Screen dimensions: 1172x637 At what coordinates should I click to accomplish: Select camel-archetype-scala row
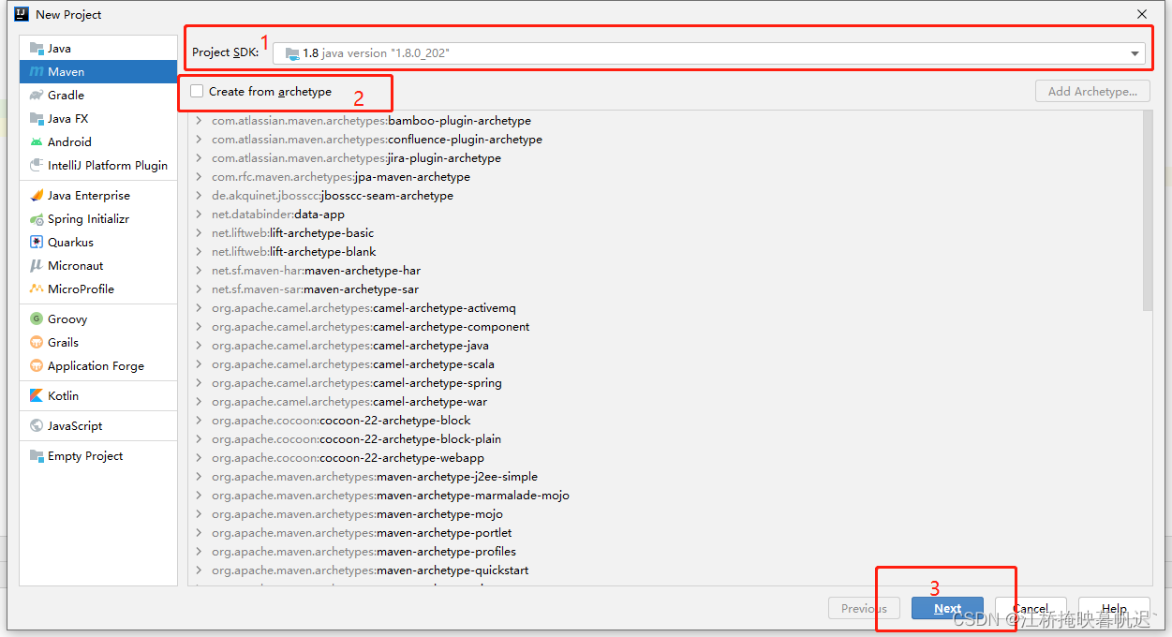click(x=665, y=364)
